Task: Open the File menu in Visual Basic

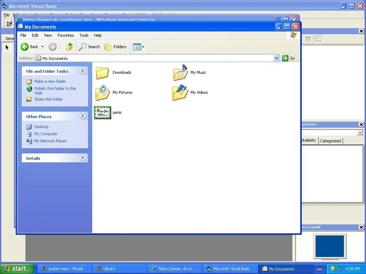Action: point(6,15)
